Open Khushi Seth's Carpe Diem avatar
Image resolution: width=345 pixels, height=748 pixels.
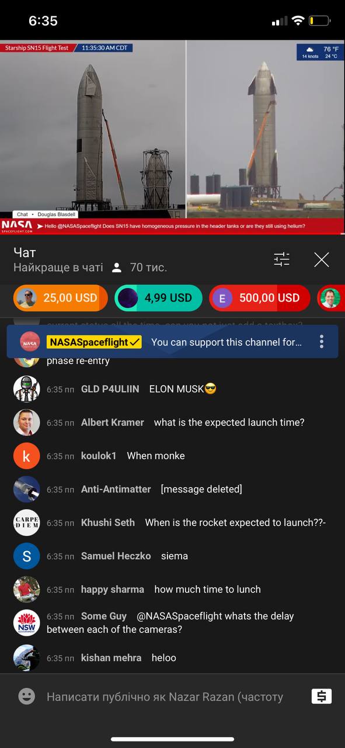[x=27, y=522]
